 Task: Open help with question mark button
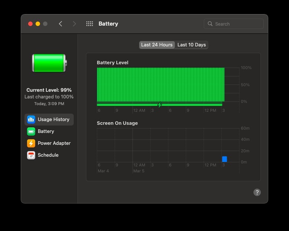pos(257,192)
